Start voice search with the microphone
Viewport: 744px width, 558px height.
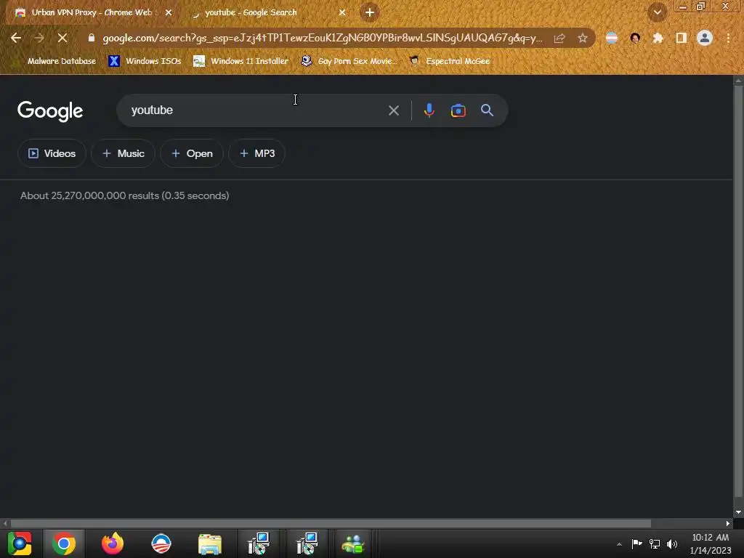point(429,110)
